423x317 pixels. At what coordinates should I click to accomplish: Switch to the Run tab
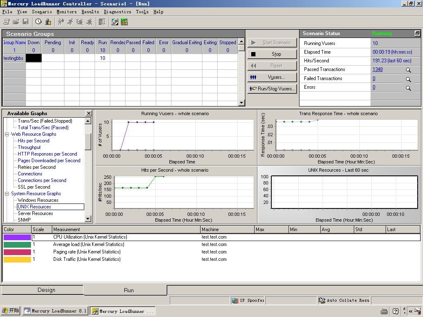tap(126, 290)
